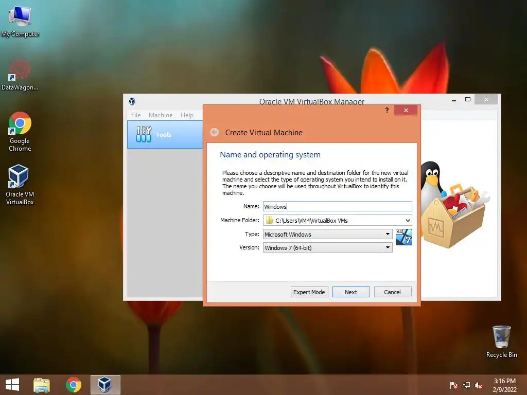
Task: Click the Next button
Action: [351, 292]
